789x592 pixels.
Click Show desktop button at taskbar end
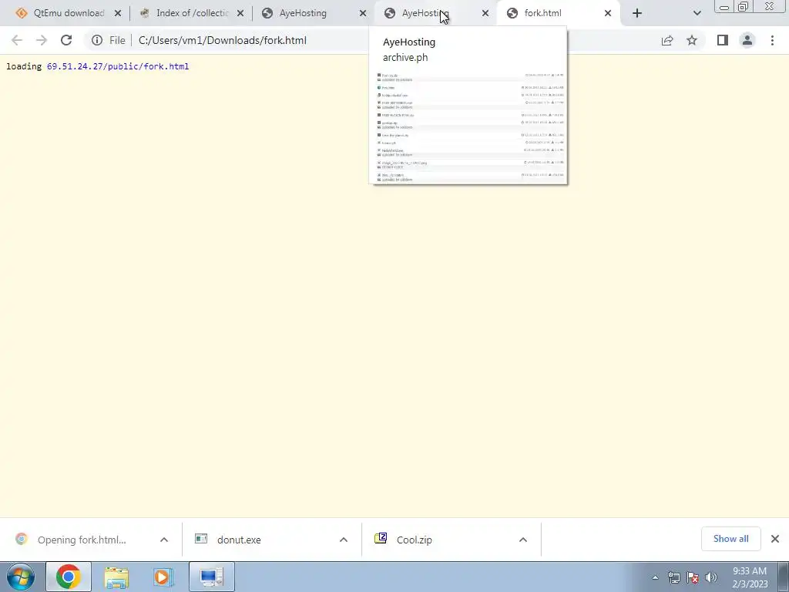point(784,577)
